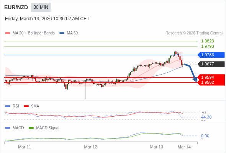
Task: Select the EUR/NZD pair title
Action: coord(16,7)
